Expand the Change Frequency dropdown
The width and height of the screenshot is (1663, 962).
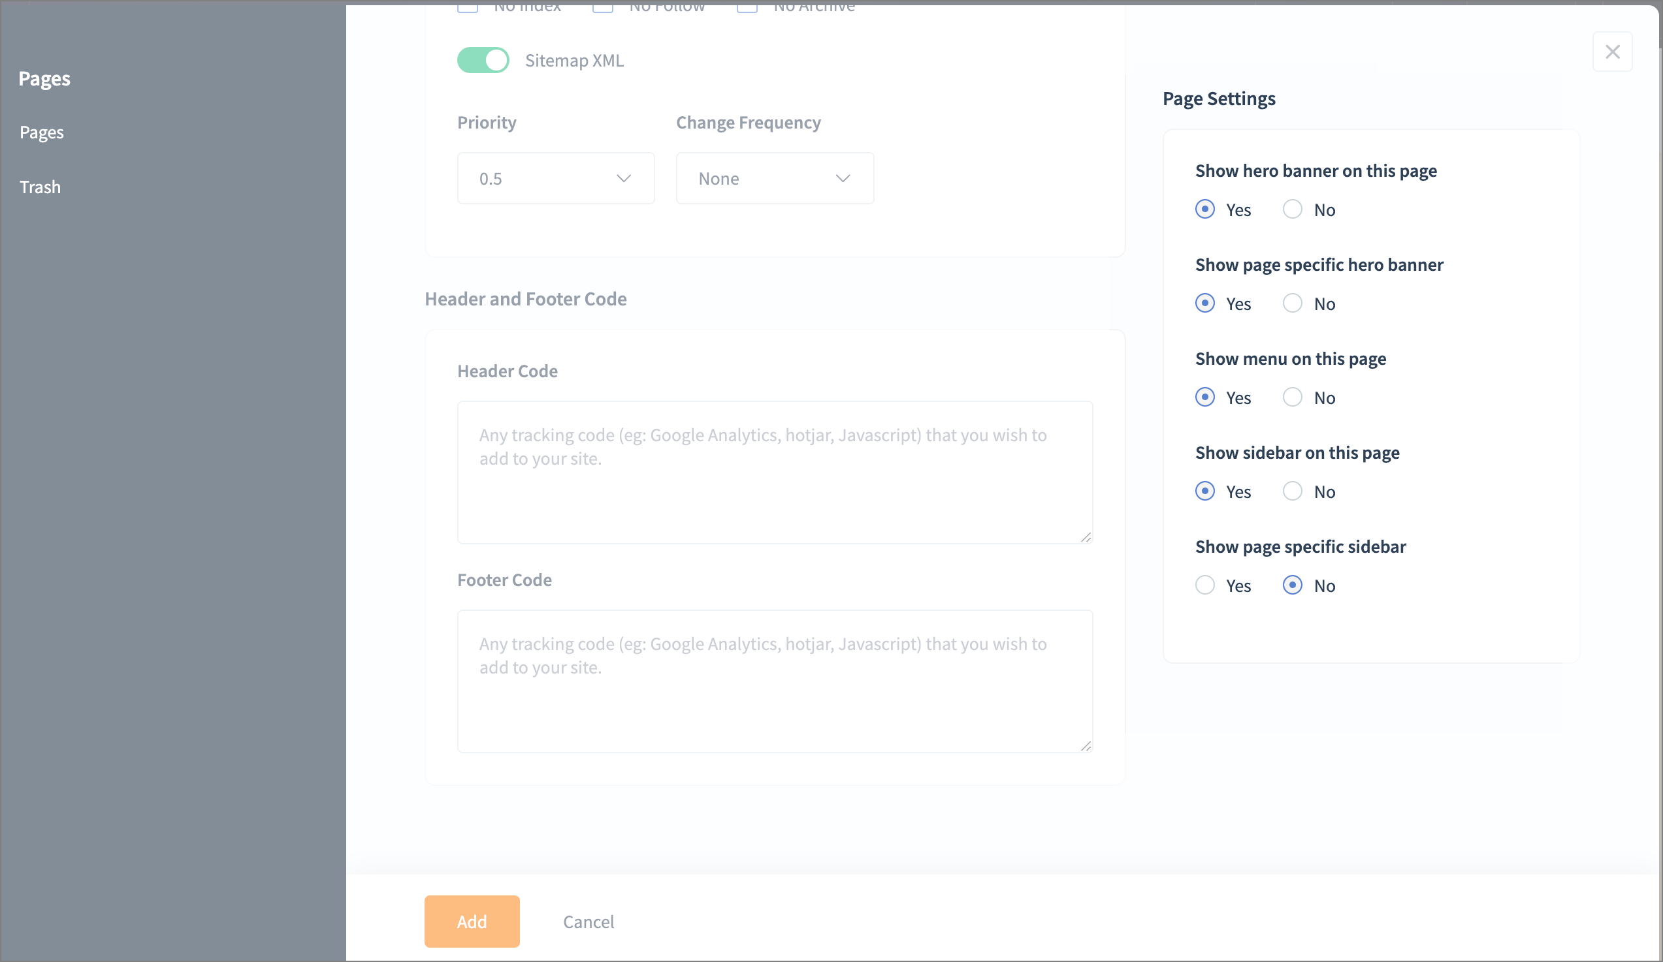click(x=774, y=178)
